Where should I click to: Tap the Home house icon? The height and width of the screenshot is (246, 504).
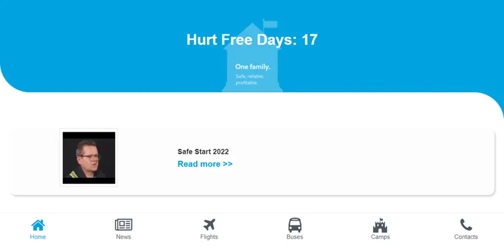(38, 225)
